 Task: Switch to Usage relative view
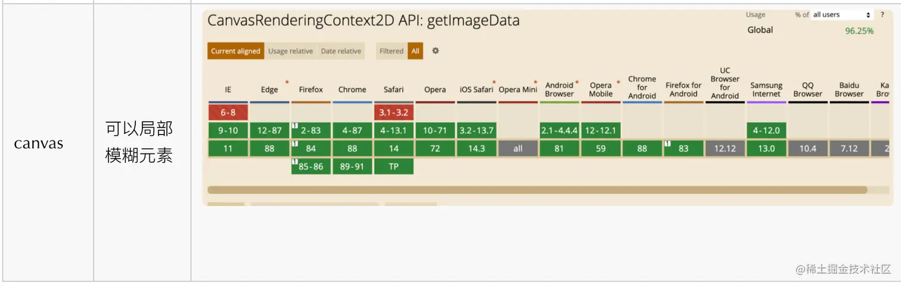pos(290,51)
